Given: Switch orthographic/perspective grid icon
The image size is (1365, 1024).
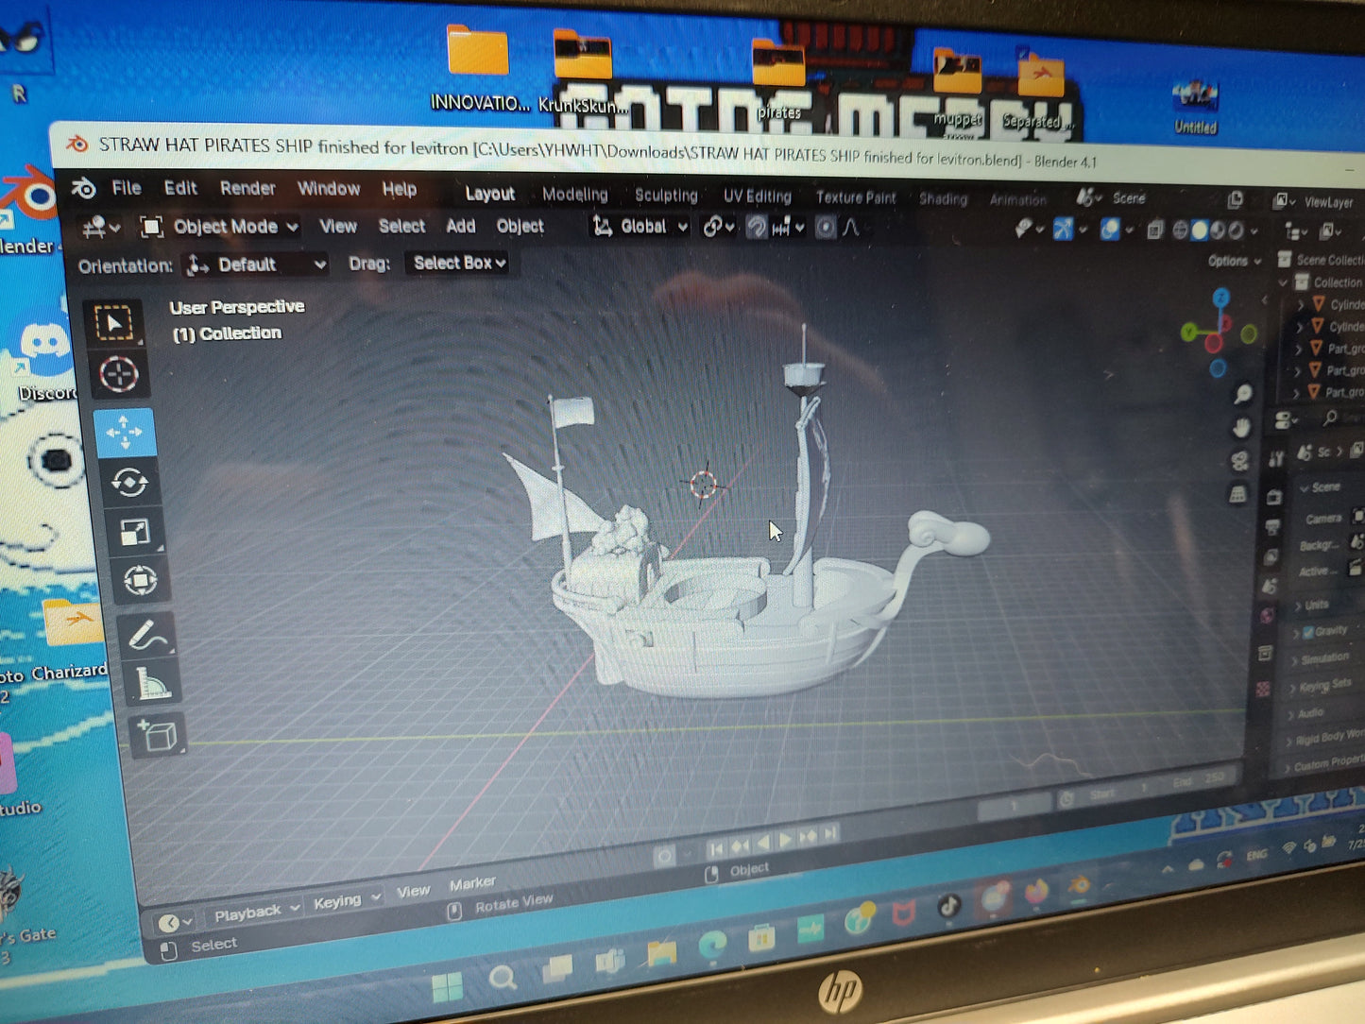Looking at the screenshot, I should (x=1237, y=494).
